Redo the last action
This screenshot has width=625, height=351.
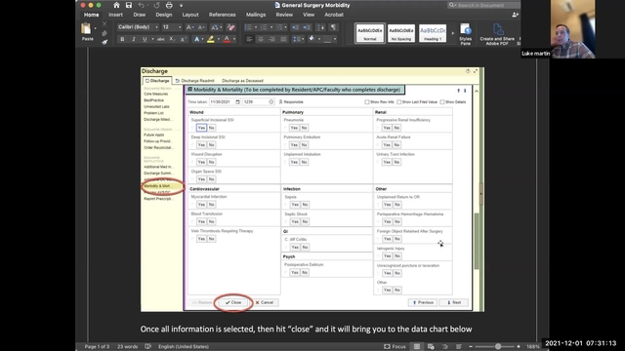156,5
